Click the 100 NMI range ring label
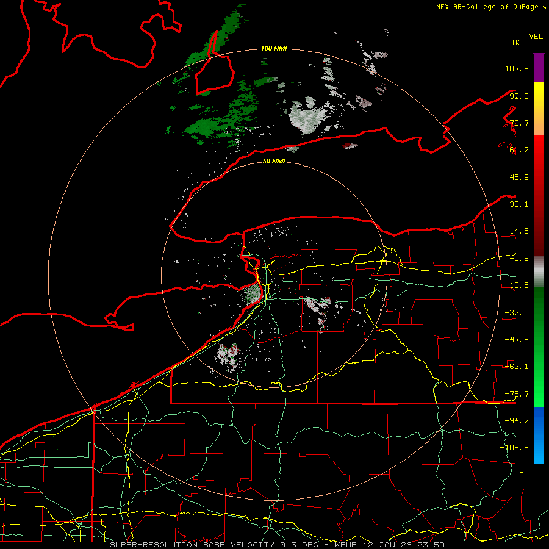The width and height of the screenshot is (549, 549). [x=274, y=48]
